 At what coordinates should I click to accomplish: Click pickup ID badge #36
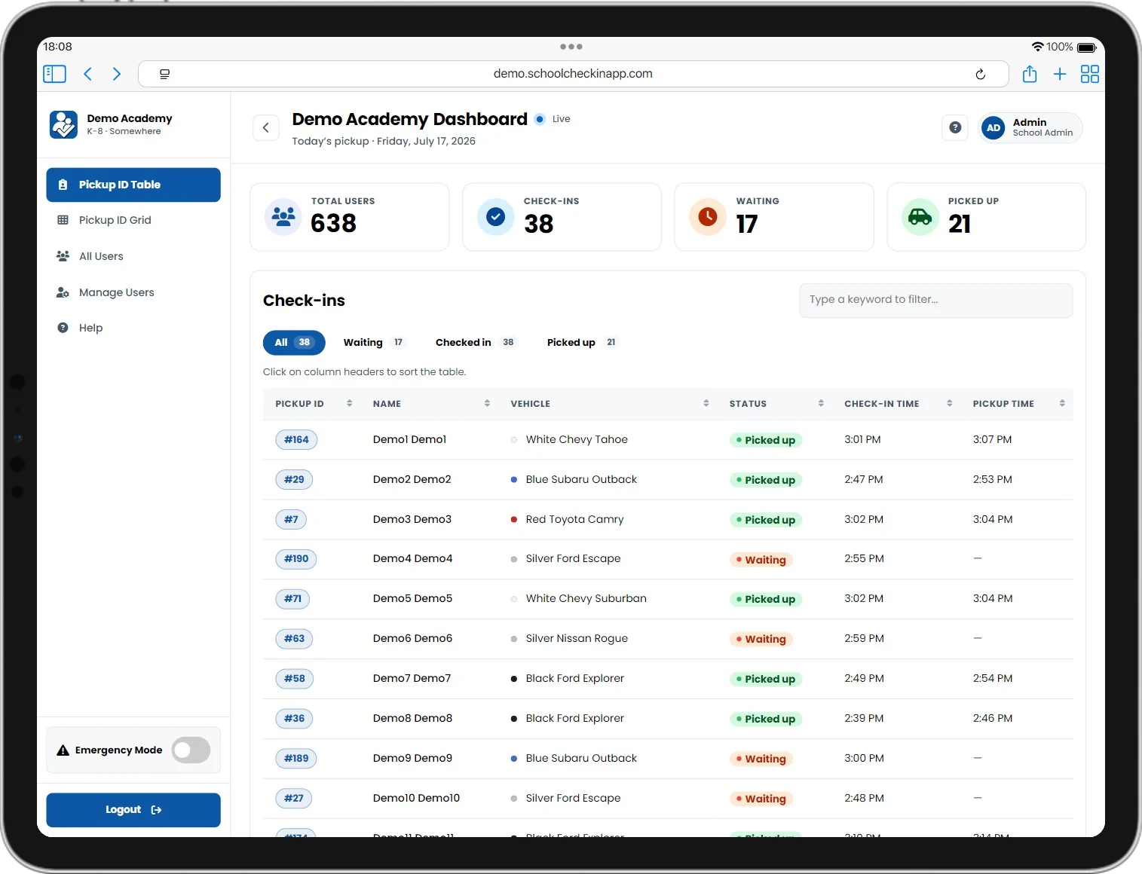(x=294, y=719)
